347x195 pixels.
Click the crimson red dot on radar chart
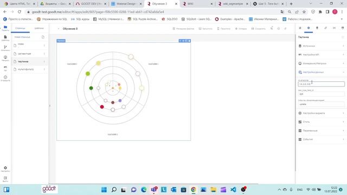(102, 107)
